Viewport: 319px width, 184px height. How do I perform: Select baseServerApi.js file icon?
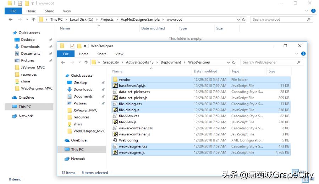115,86
